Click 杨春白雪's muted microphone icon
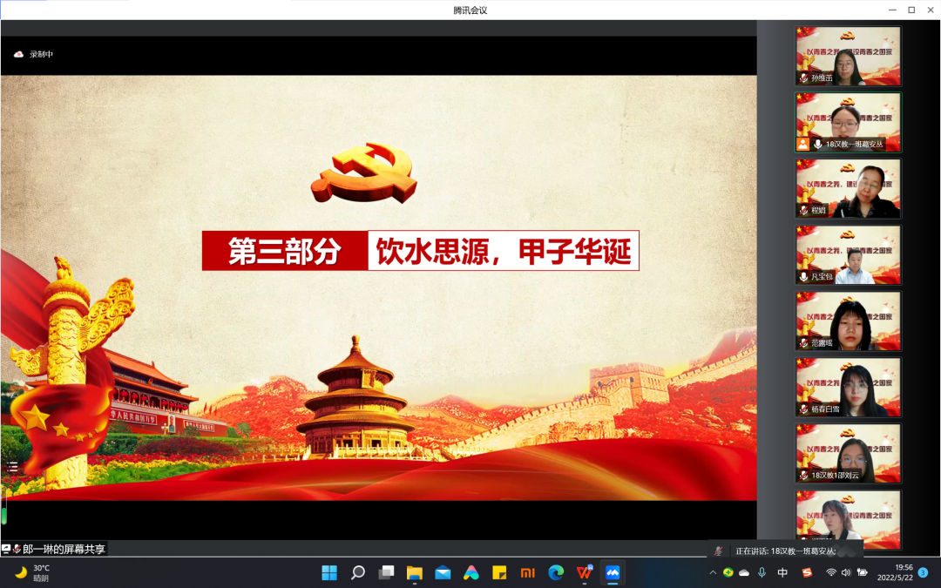Viewport: 941px width, 588px height. [803, 409]
